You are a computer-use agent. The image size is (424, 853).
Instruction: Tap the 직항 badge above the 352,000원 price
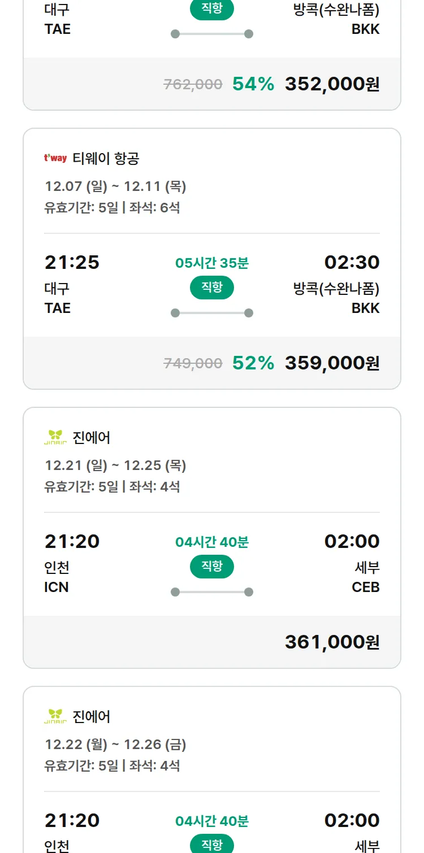coord(212,10)
